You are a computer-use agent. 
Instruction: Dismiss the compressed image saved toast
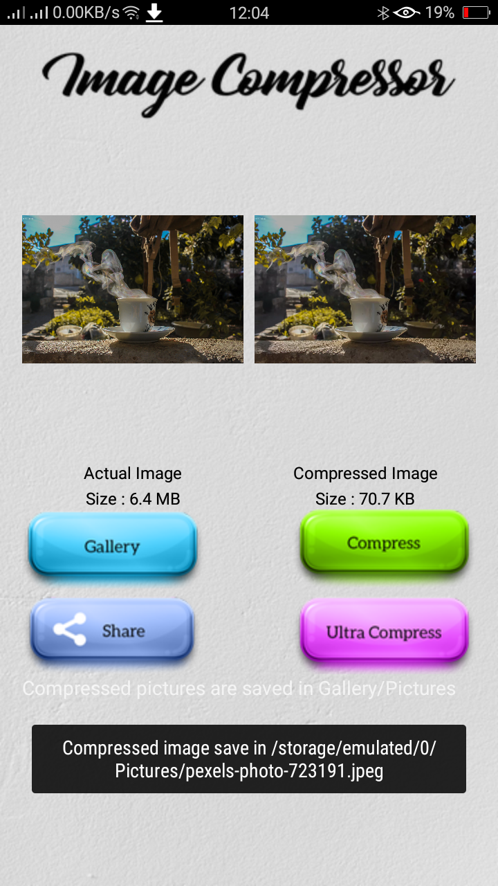[x=249, y=759]
